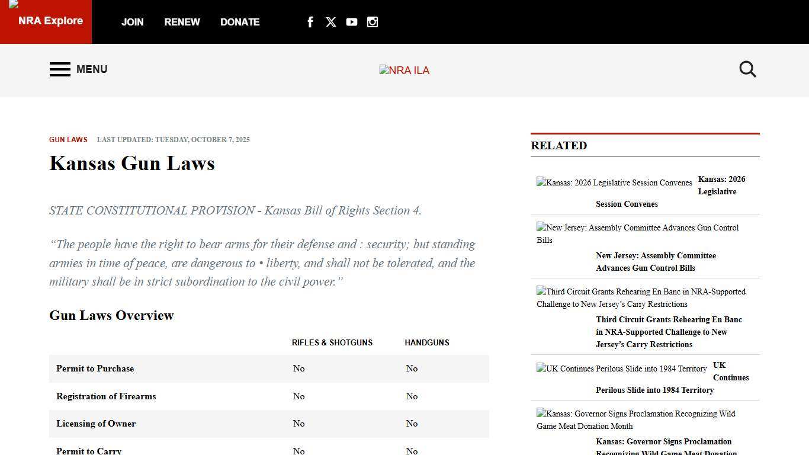
Task: Click the NRA ILA logo
Action: [x=404, y=71]
